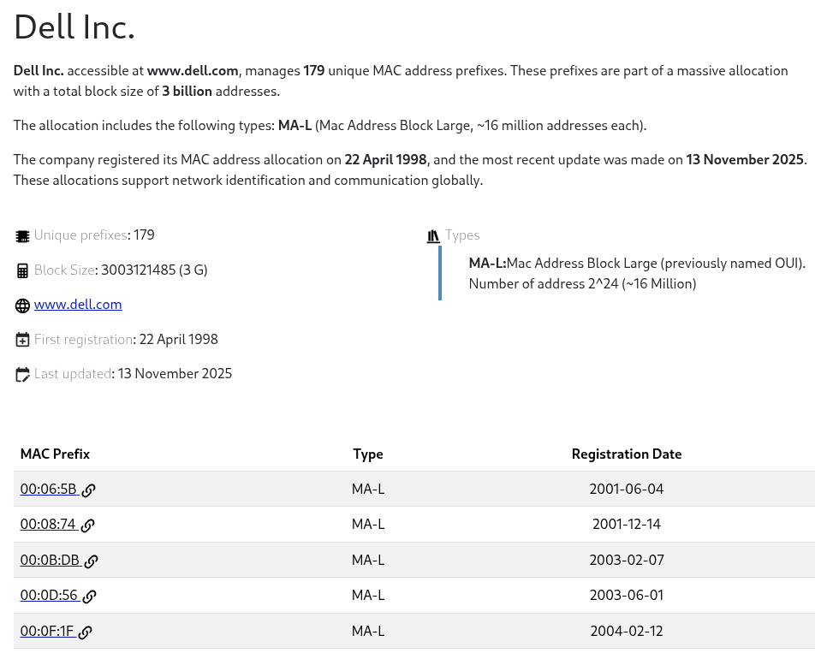Click the globe icon beside www.dell.com
Image resolution: width=827 pixels, height=659 pixels.
22,306
